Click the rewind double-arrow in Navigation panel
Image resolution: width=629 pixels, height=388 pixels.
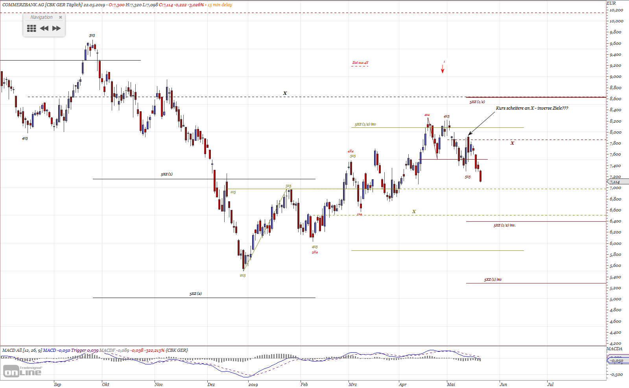[44, 28]
